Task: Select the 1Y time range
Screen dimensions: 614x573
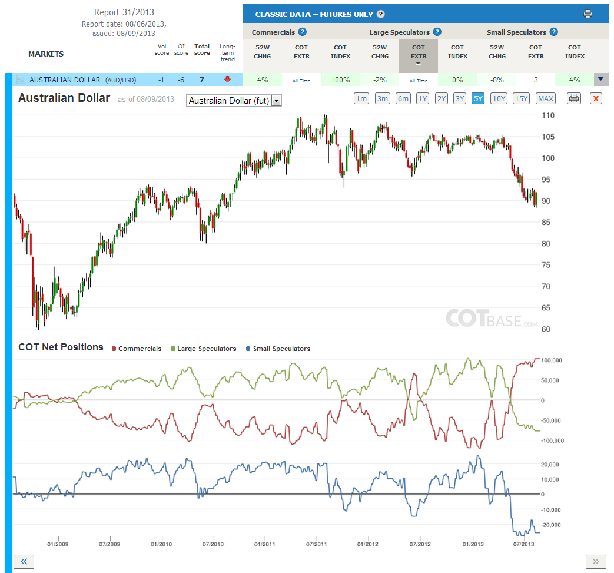Action: pyautogui.click(x=423, y=99)
